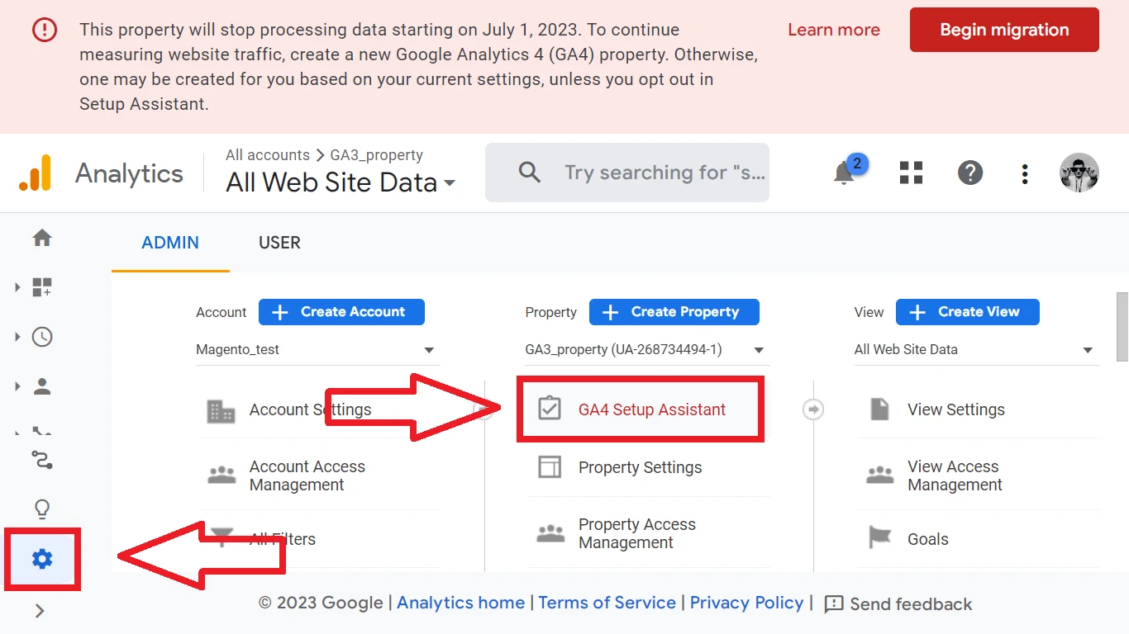Open the Attribution path icon in sidebar
This screenshot has width=1129, height=634.
tap(42, 460)
